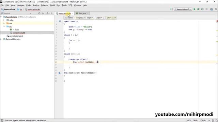
Task: Click cursor position 16:31 in status bar
Action: 189,121
